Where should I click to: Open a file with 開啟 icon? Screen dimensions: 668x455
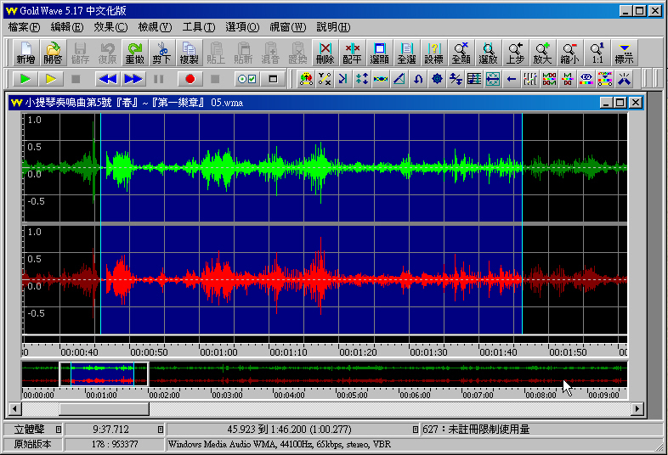point(53,53)
